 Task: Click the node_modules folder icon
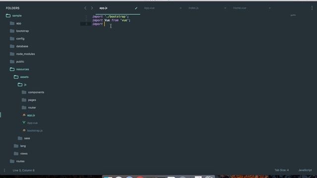pyautogui.click(x=12, y=54)
